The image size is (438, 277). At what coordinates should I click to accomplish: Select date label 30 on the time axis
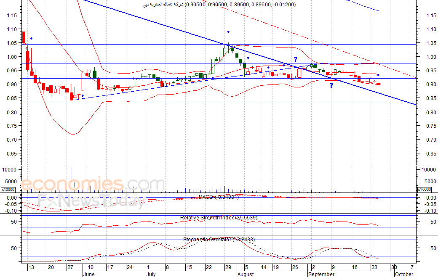point(394,267)
